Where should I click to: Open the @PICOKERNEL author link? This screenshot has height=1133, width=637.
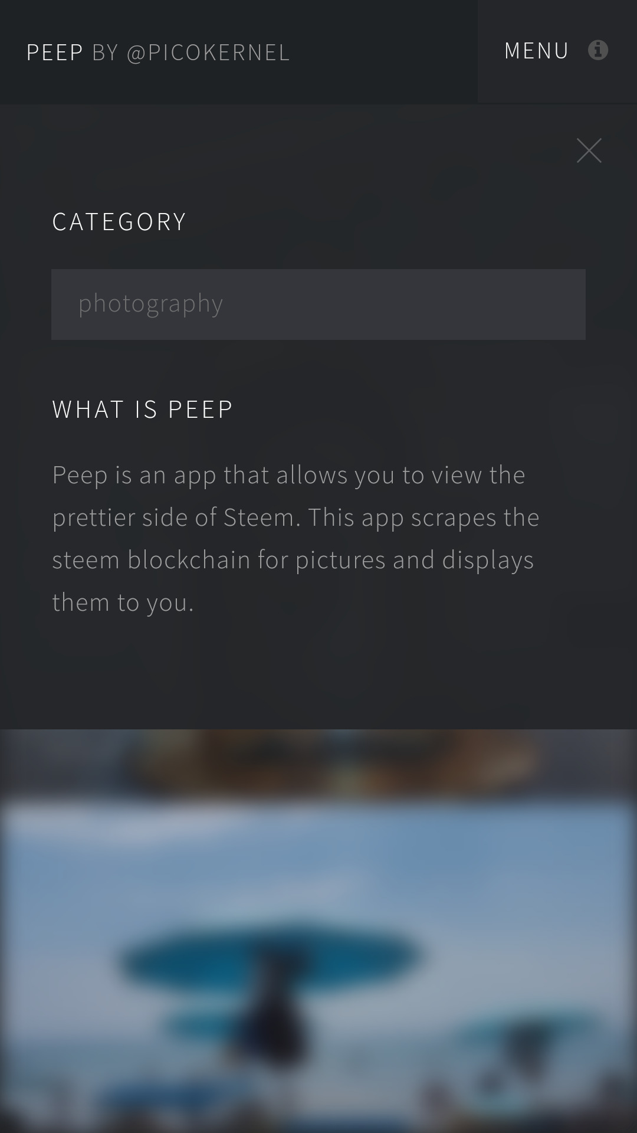coord(208,53)
